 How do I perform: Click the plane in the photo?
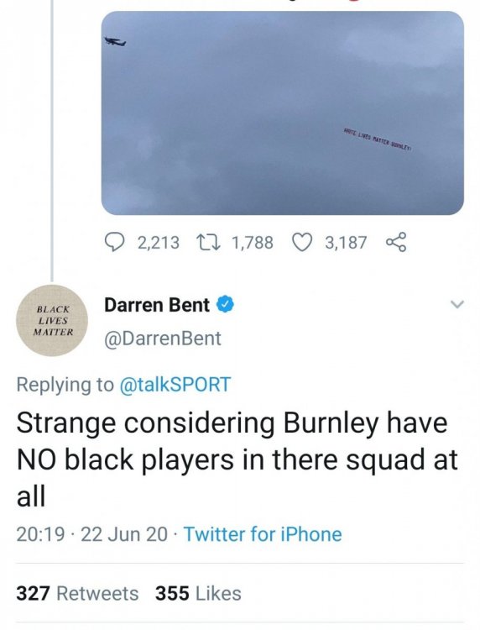click(x=115, y=41)
